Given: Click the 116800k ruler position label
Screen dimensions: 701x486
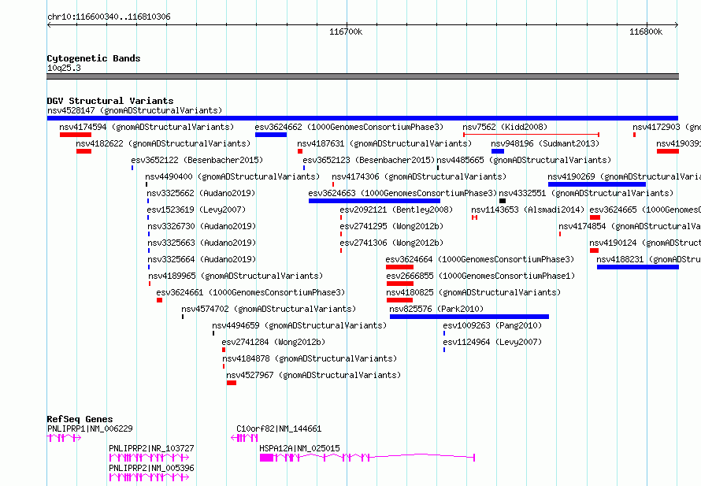Looking at the screenshot, I should coord(646,32).
